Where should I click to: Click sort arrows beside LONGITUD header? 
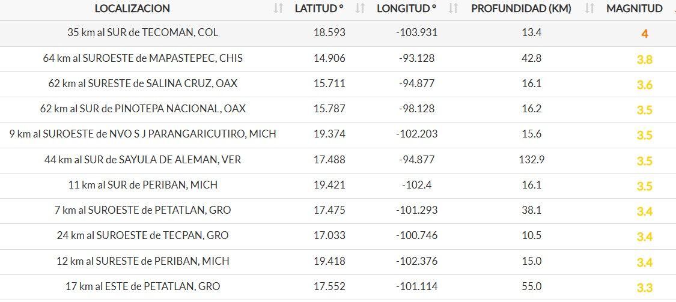pyautogui.click(x=453, y=8)
